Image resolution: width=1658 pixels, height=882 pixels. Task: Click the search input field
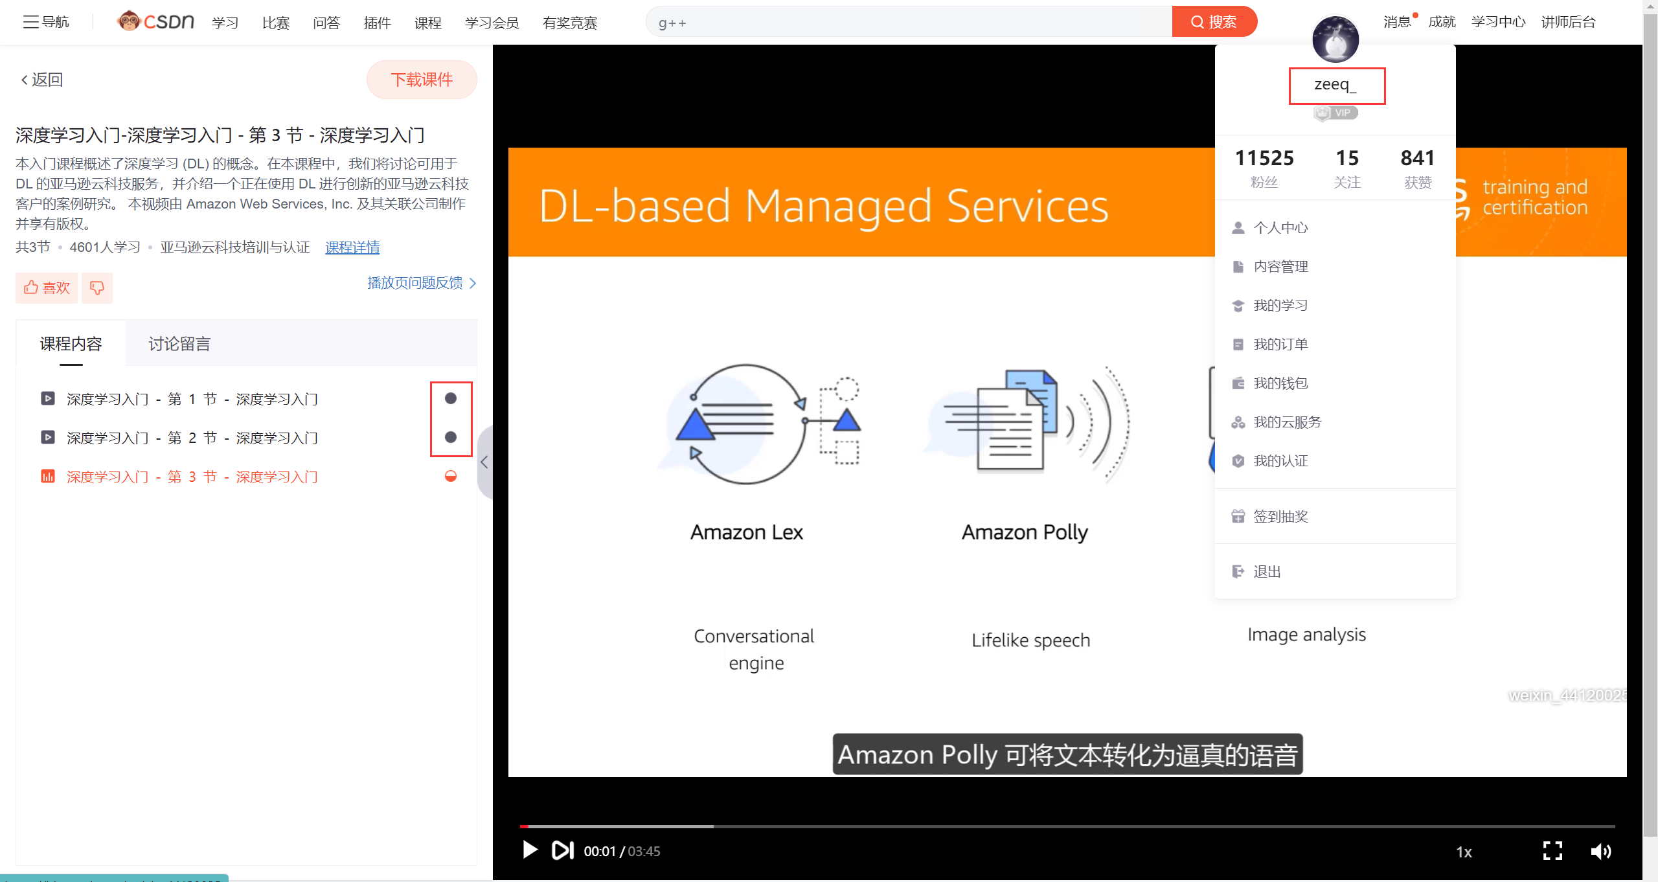907,23
